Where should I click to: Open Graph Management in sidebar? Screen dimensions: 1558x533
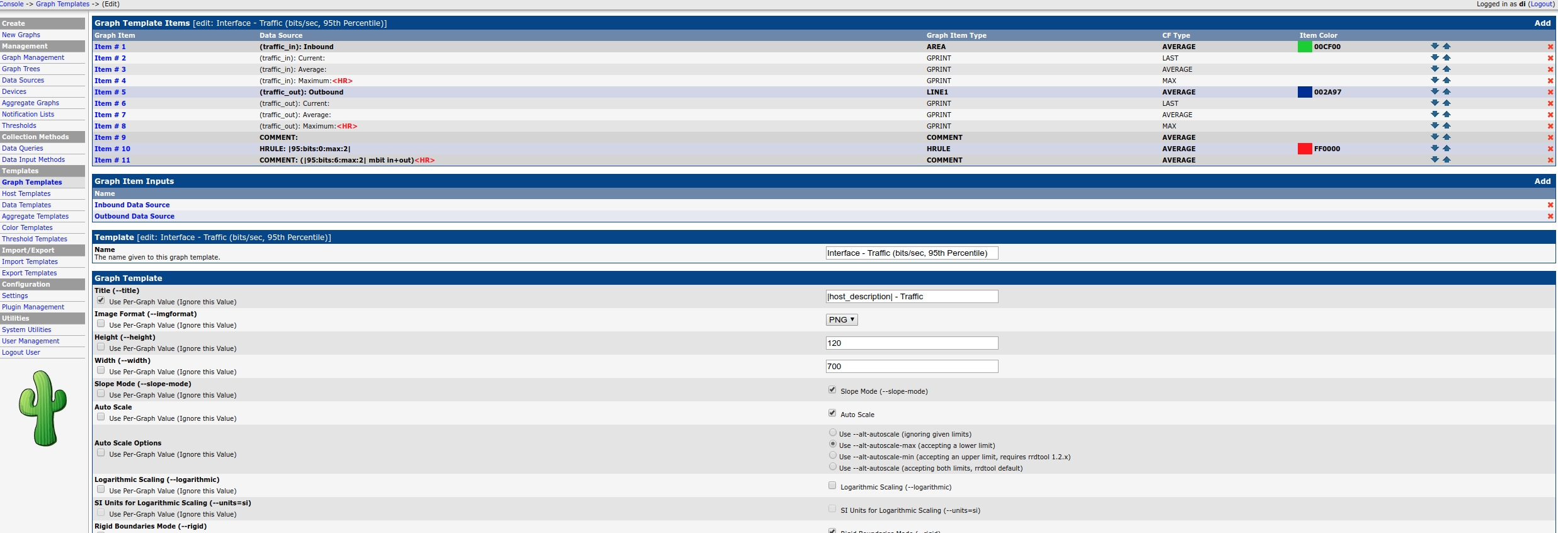(x=33, y=57)
